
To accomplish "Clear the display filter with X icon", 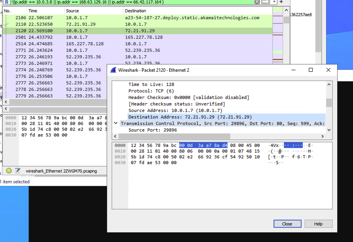I will click(x=257, y=2).
